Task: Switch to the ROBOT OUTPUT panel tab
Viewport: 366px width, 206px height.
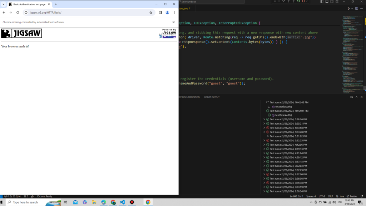Action: [x=212, y=97]
